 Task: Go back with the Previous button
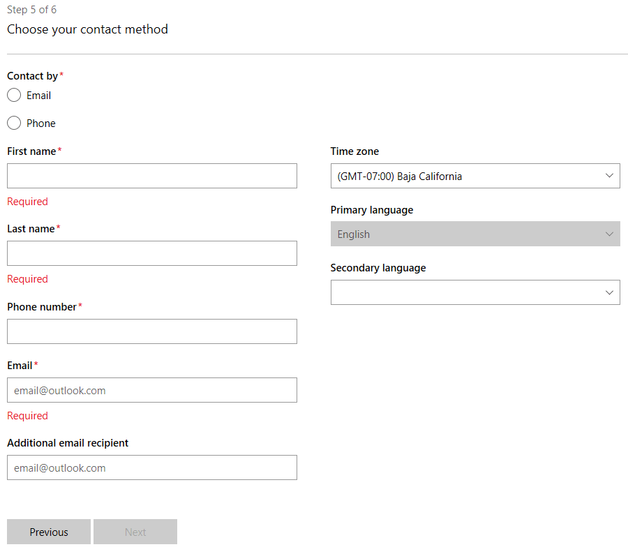tap(49, 532)
